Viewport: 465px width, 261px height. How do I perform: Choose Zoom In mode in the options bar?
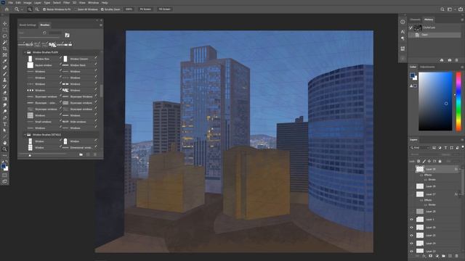[x=30, y=9]
